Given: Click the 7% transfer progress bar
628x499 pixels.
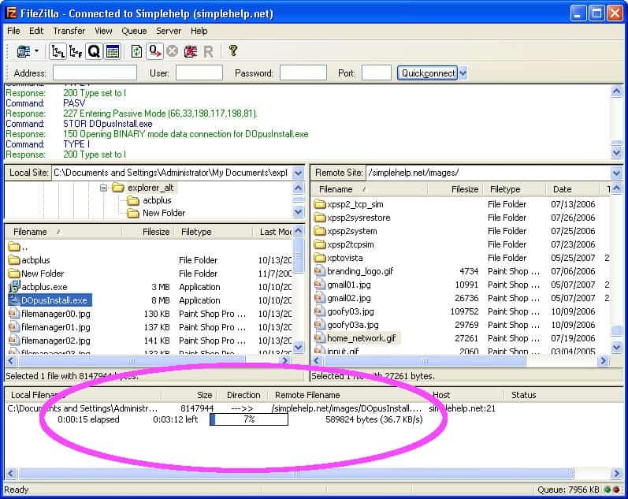Looking at the screenshot, I should click(249, 419).
